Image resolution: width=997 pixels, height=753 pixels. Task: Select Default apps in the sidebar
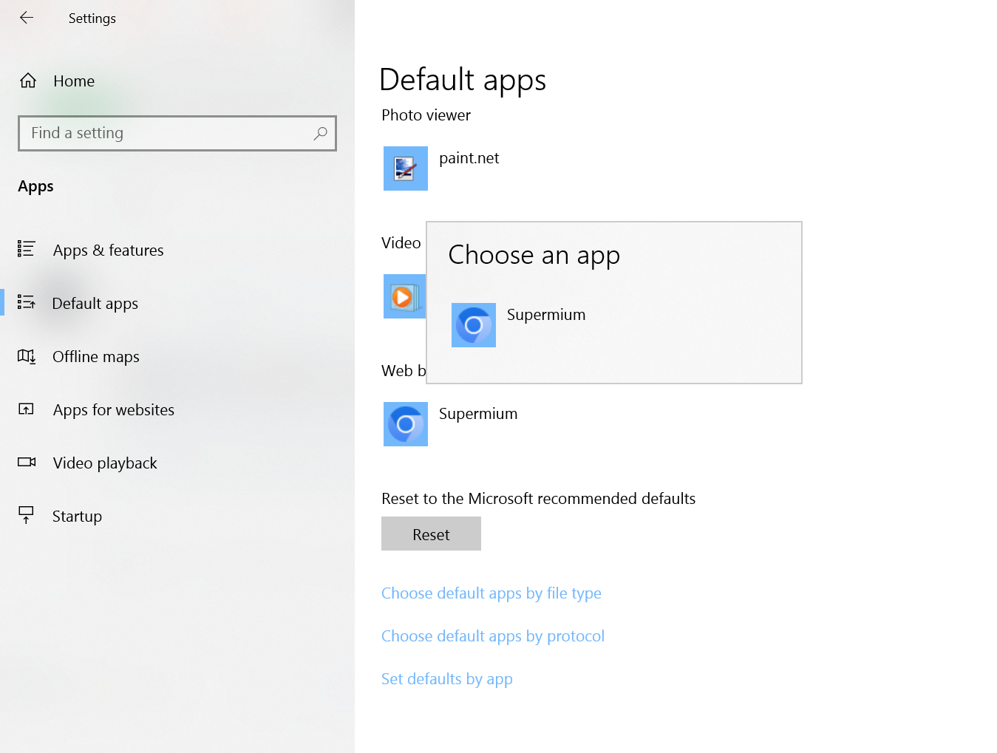pos(95,304)
